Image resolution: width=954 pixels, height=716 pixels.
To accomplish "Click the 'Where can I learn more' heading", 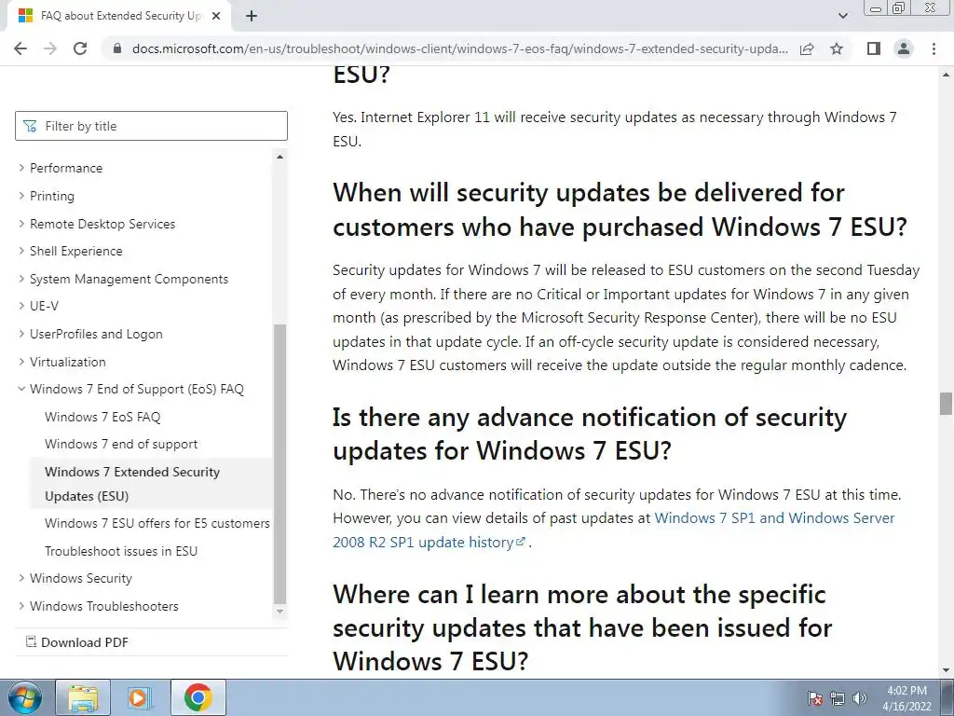I will [x=582, y=627].
